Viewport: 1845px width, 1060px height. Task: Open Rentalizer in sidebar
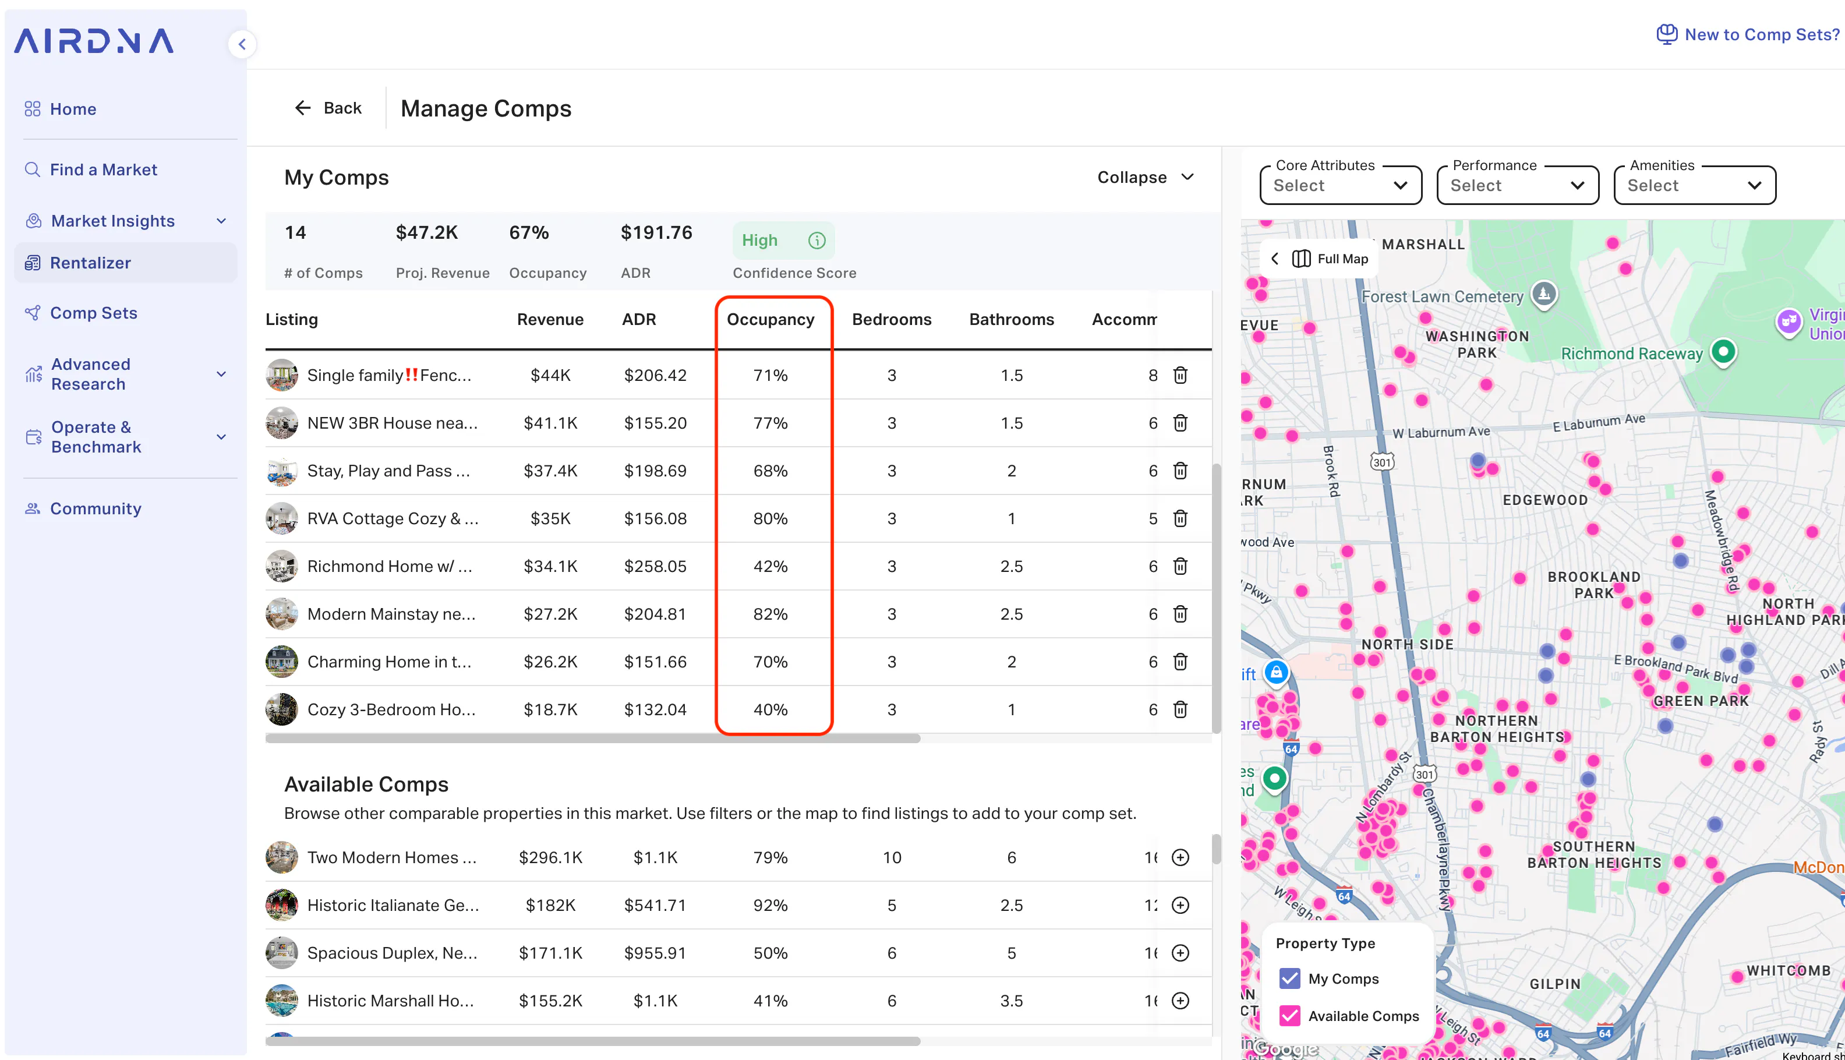click(125, 263)
